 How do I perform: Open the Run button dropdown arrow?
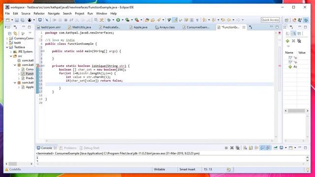[x=123, y=20]
